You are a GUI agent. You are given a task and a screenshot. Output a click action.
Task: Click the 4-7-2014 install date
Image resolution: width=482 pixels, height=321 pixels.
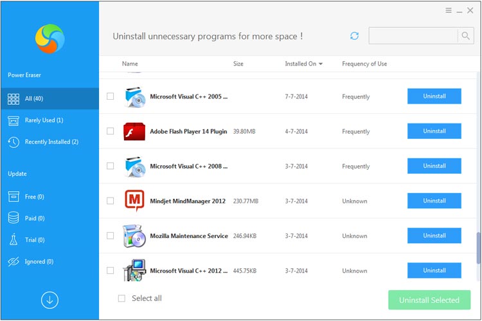296,131
